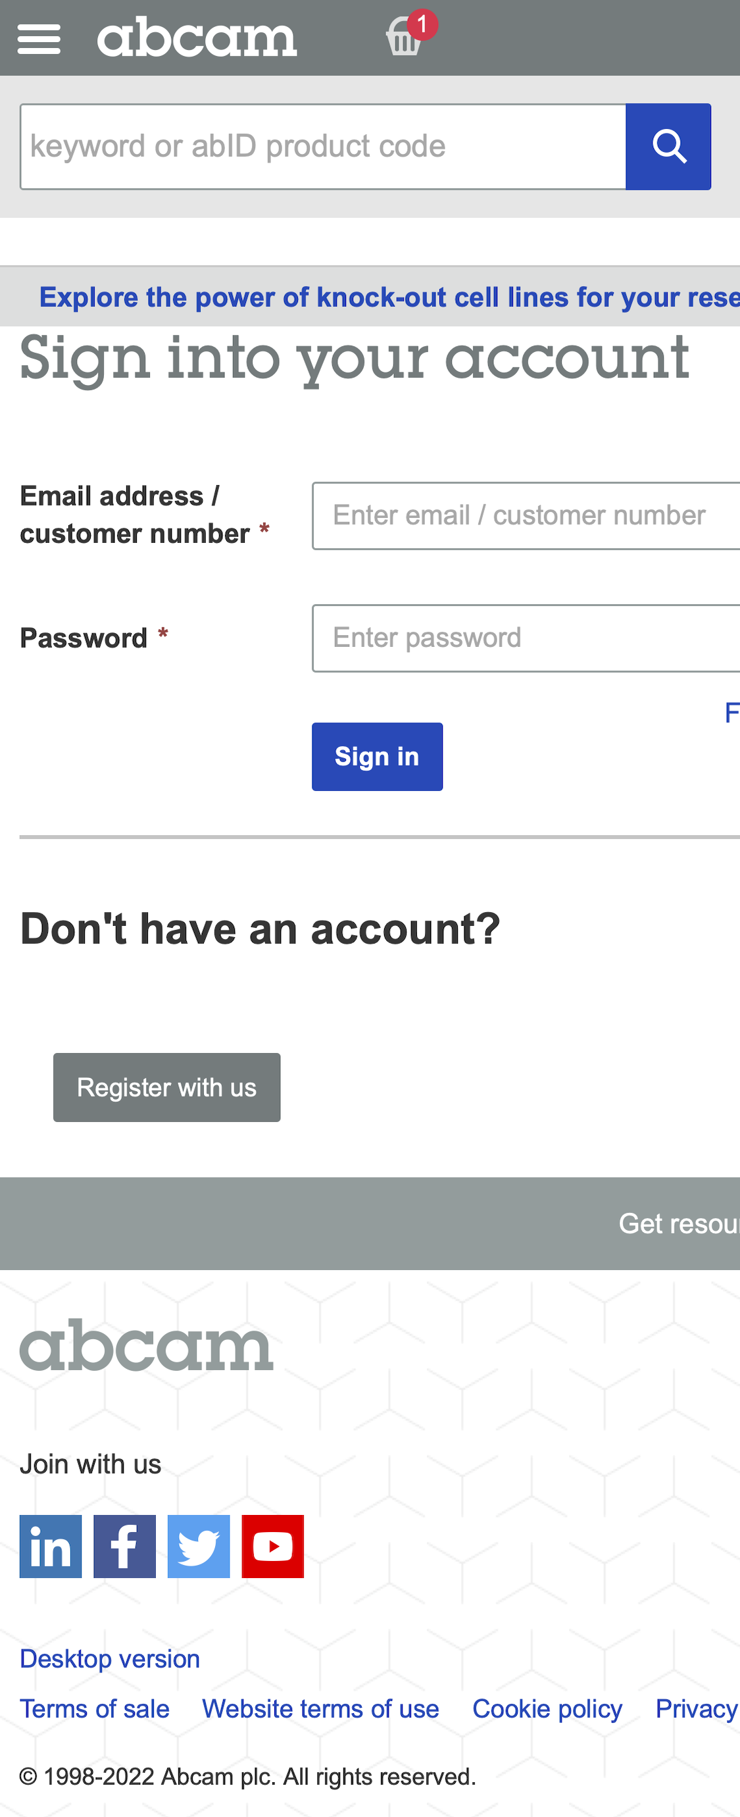Open the Privacy policy link

pos(697,1708)
